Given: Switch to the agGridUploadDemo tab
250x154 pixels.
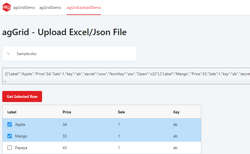Looking at the screenshot, I should 84,7.
